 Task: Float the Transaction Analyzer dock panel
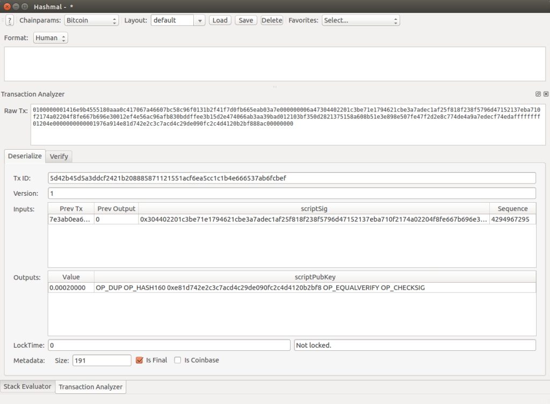click(x=538, y=94)
